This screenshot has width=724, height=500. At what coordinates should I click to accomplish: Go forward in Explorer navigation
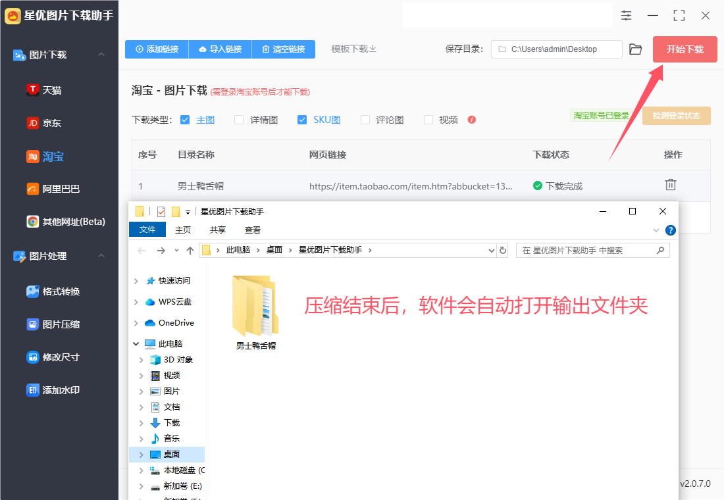click(161, 250)
